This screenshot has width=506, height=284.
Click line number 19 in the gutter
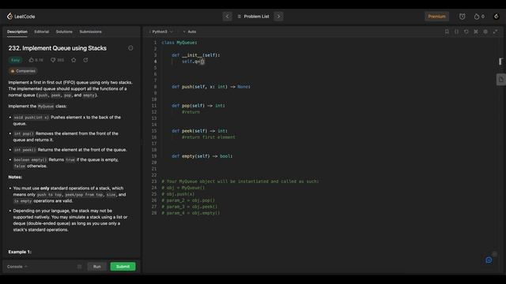point(154,156)
